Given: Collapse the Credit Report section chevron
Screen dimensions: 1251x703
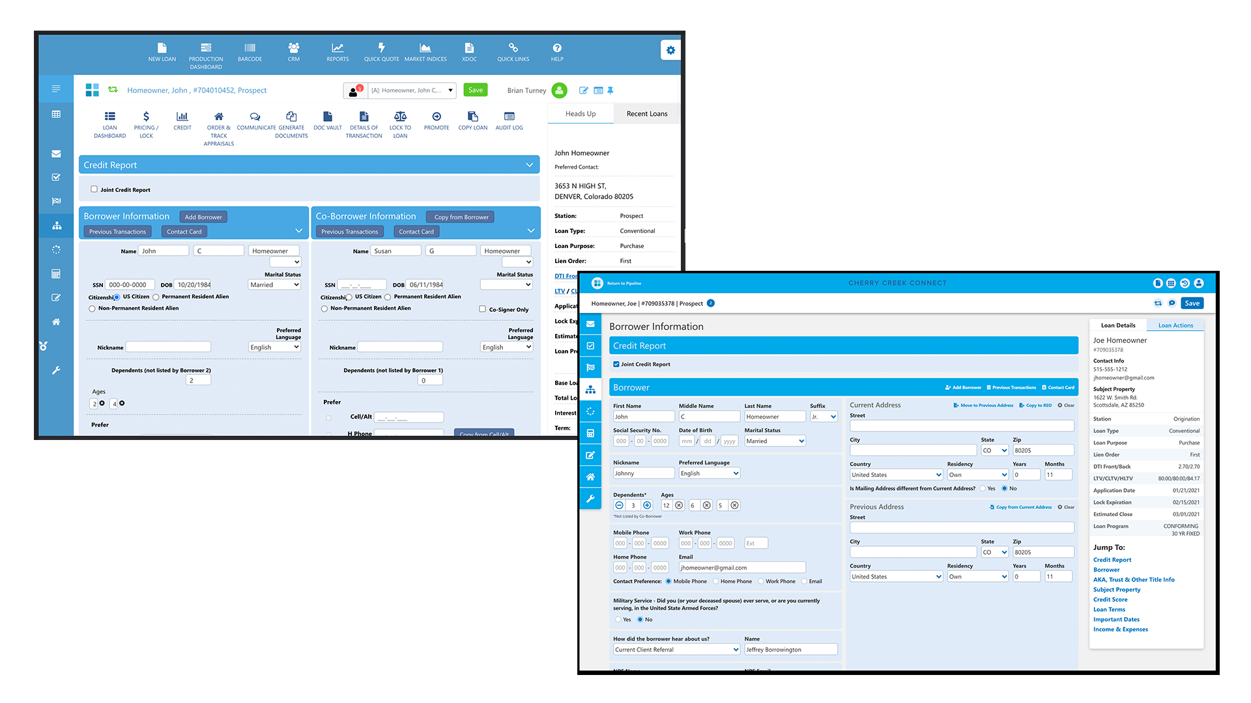Looking at the screenshot, I should click(529, 165).
